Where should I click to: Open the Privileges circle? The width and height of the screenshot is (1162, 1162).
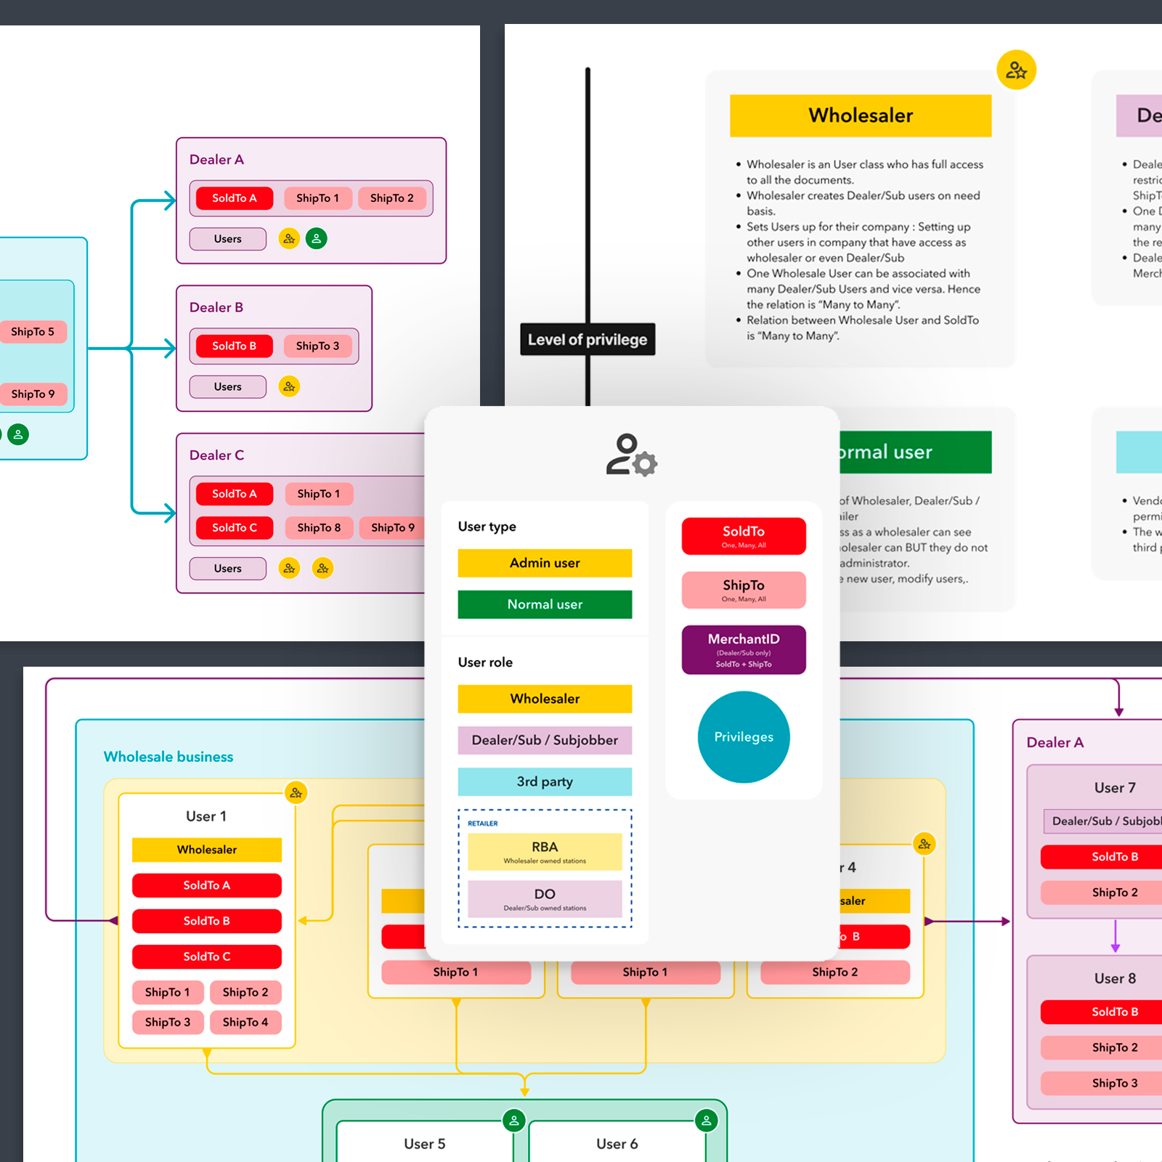(x=743, y=737)
